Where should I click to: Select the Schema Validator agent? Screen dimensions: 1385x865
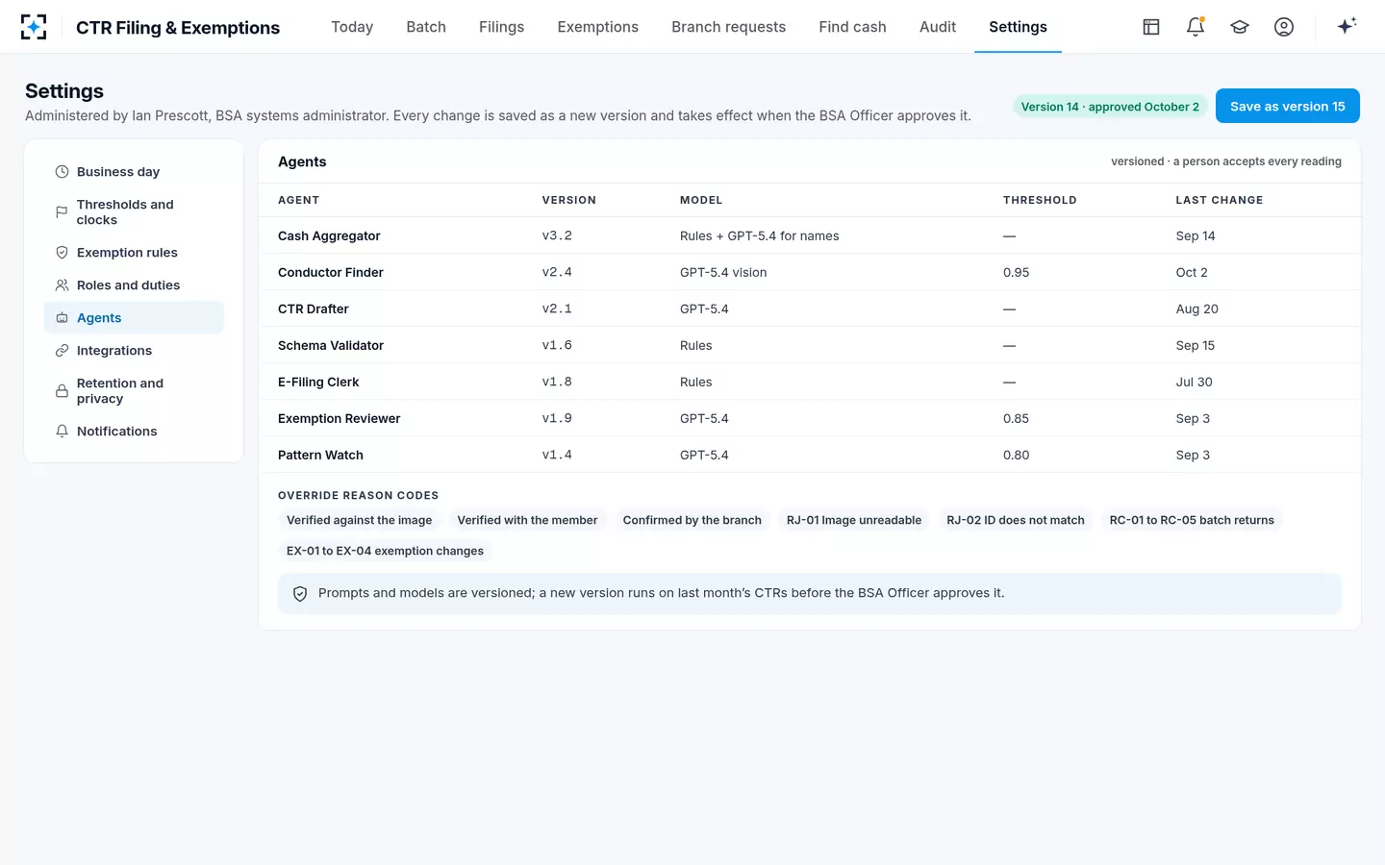coord(810,345)
